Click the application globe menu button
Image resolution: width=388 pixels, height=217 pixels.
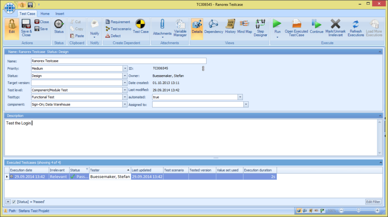(9, 8)
